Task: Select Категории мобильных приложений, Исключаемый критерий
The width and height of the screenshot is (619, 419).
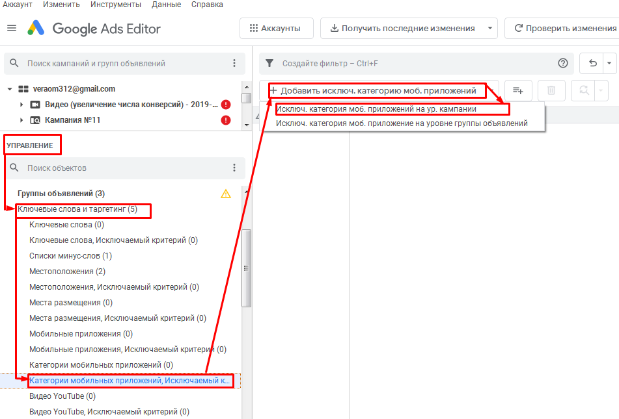Action: [130, 381]
